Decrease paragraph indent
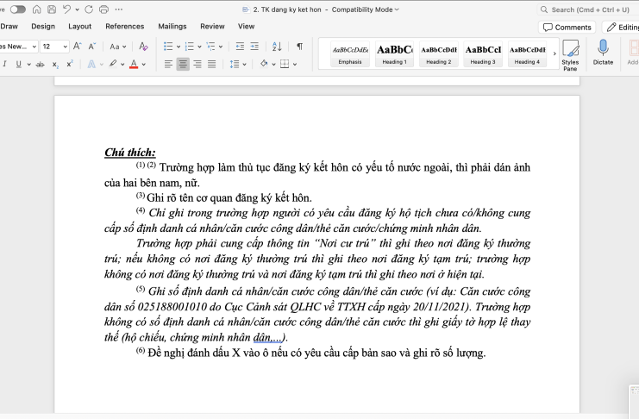639x419 pixels. click(240, 47)
